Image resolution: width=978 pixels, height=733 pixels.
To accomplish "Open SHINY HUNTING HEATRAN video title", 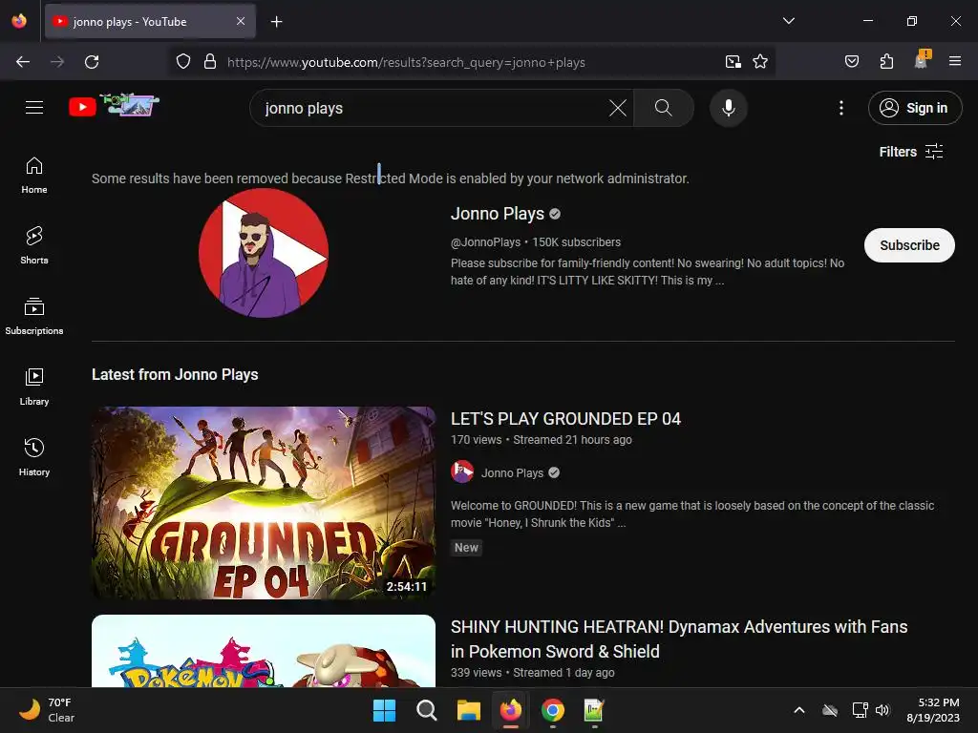I will pyautogui.click(x=679, y=639).
